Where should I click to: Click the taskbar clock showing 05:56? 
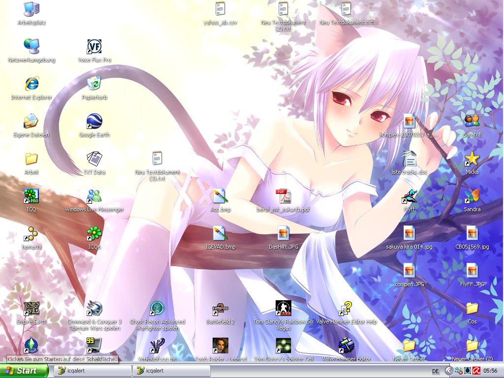(x=490, y=371)
